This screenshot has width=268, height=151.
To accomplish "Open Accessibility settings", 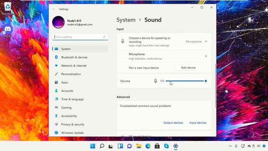I will click(80, 116).
